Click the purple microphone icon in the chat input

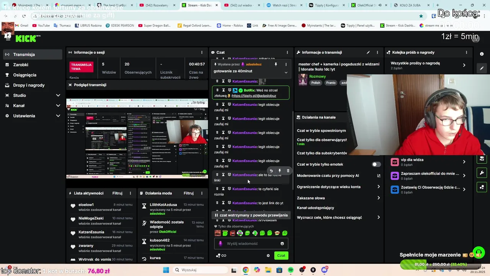tap(220, 243)
